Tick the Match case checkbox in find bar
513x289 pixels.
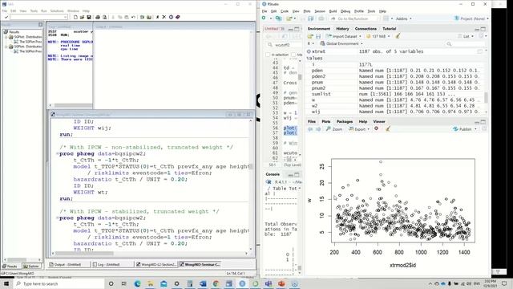pyautogui.click(x=294, y=55)
